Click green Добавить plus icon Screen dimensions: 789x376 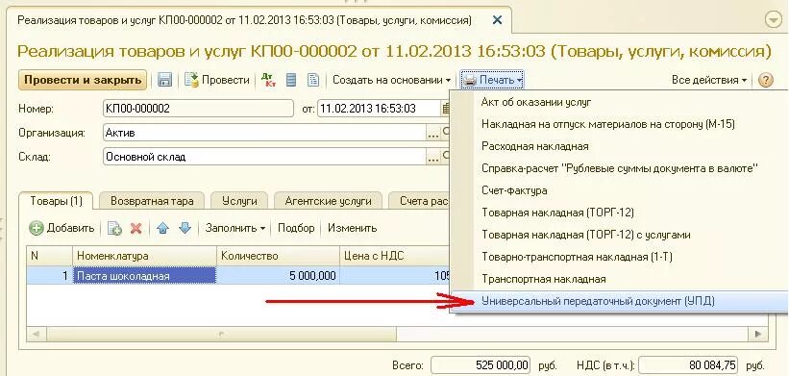click(x=37, y=229)
